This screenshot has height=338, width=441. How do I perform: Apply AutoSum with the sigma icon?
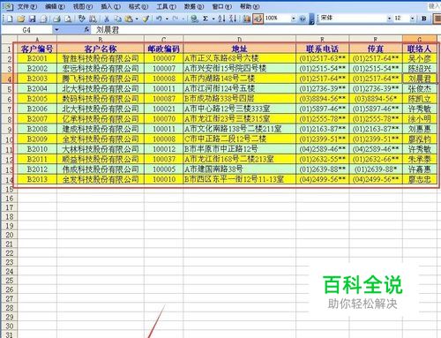pos(206,19)
